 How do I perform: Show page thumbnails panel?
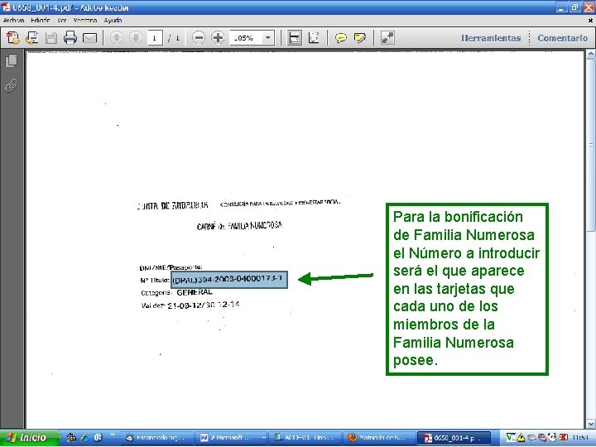(12, 60)
